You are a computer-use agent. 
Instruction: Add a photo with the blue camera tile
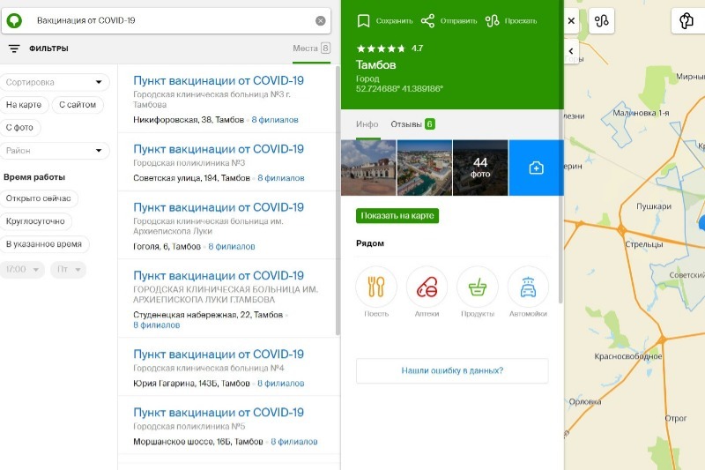click(536, 168)
